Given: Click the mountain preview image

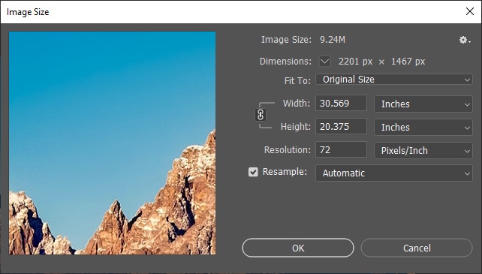Looking at the screenshot, I should [112, 143].
